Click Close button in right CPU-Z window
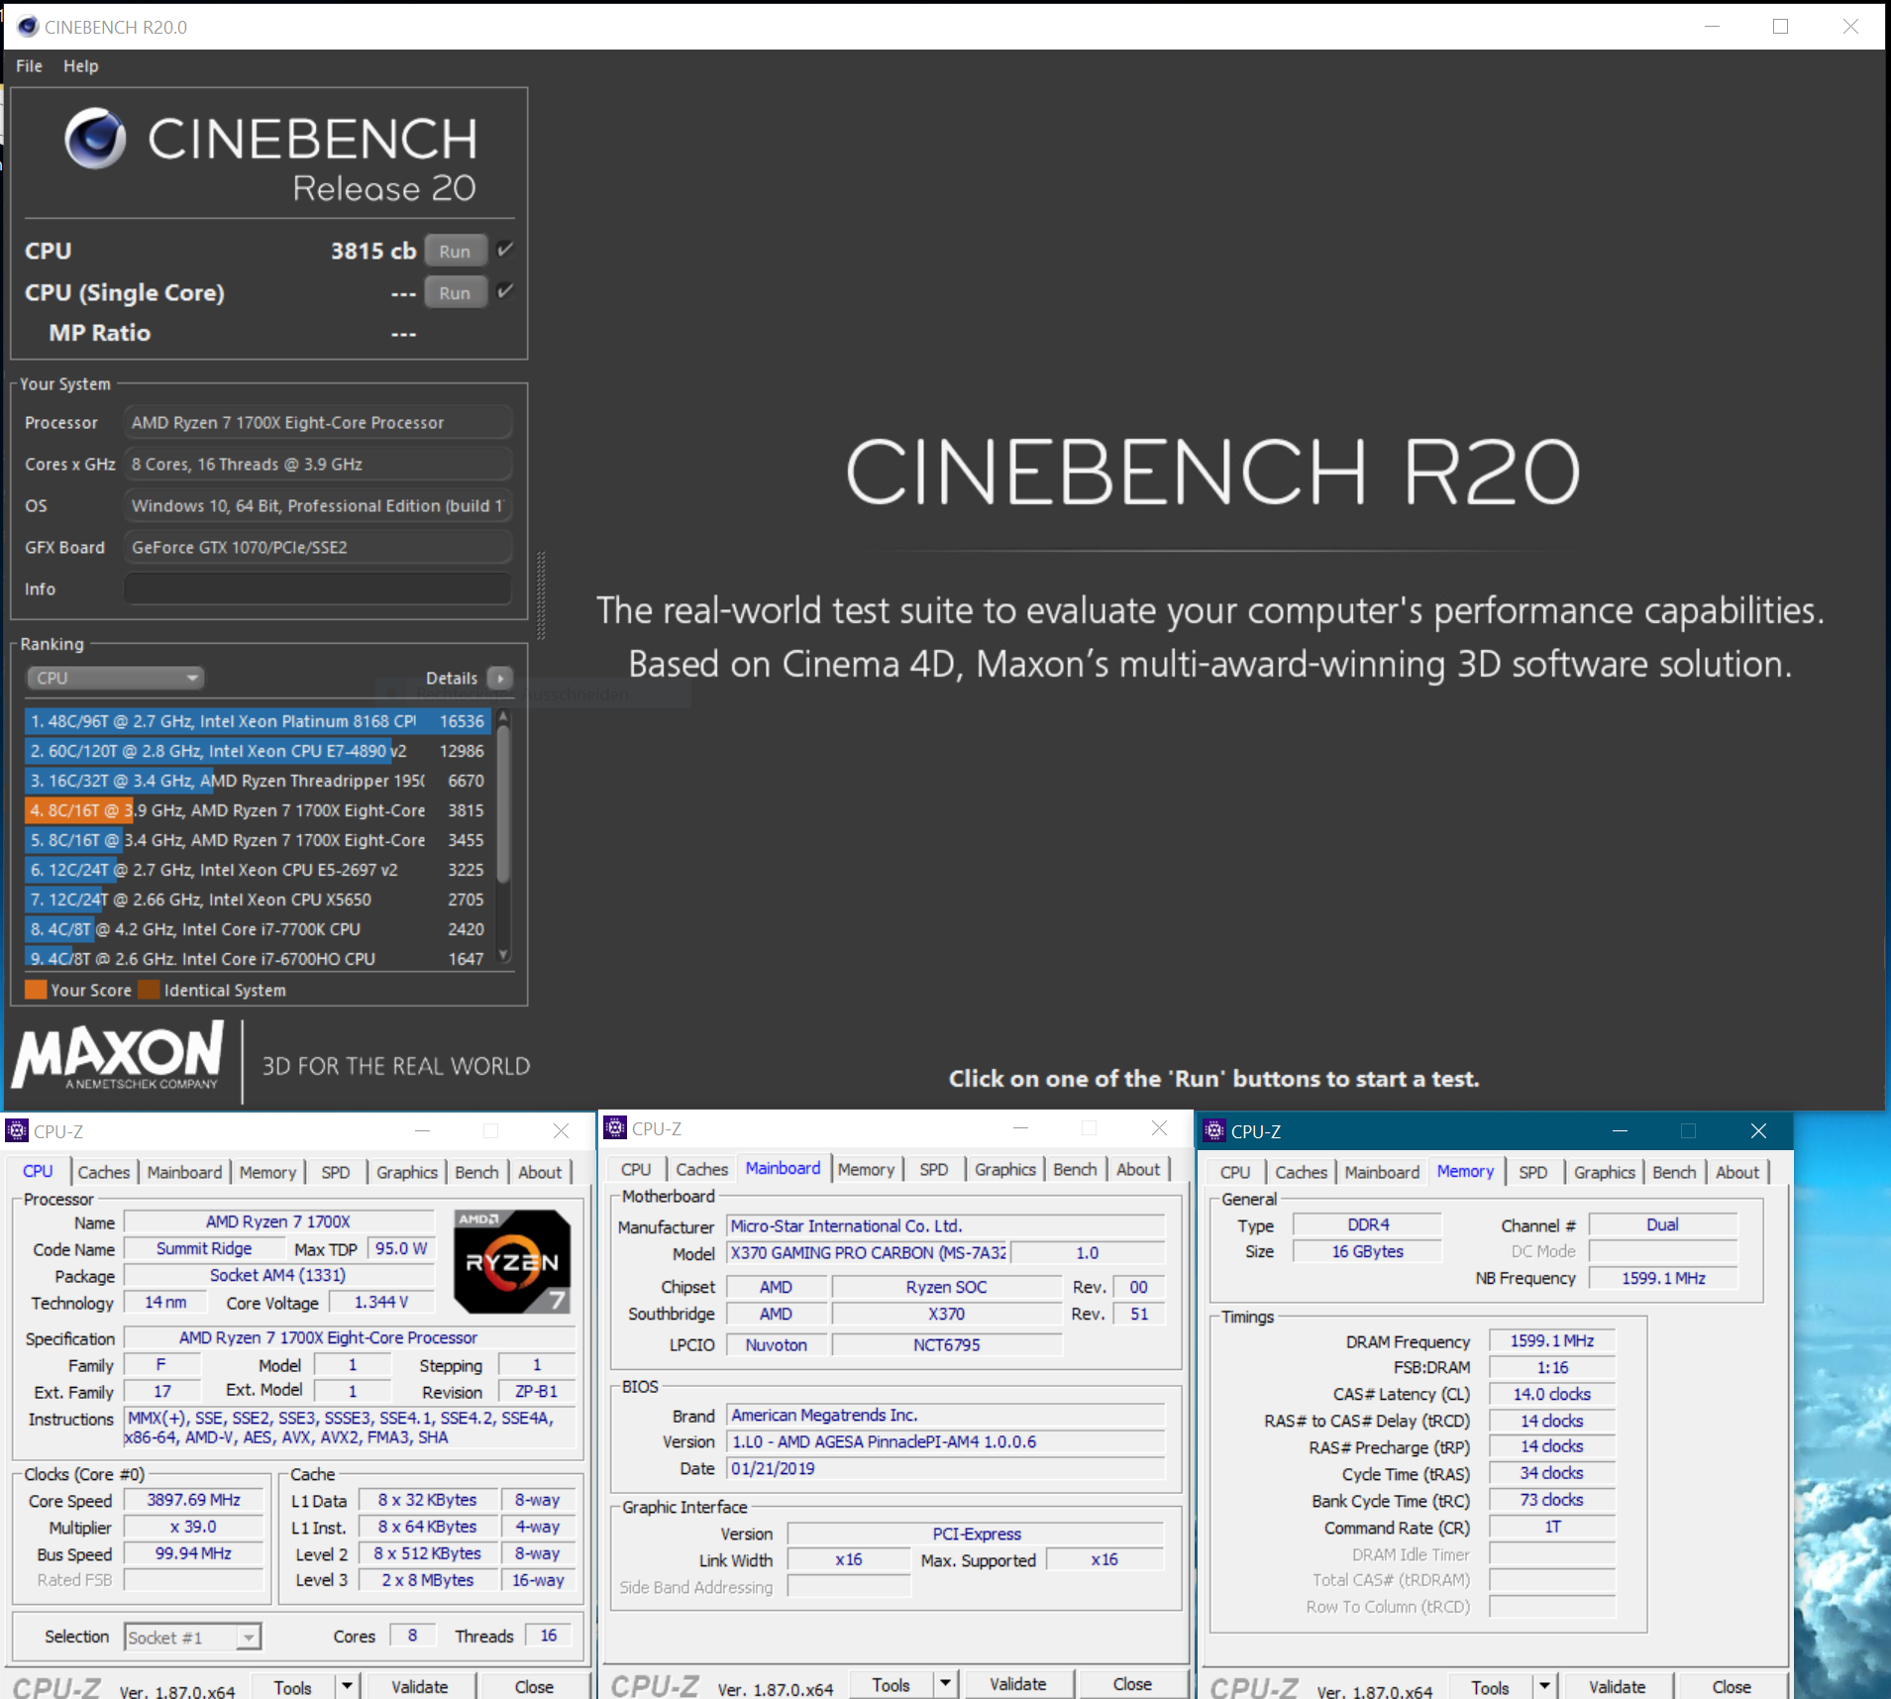 (x=1732, y=1686)
